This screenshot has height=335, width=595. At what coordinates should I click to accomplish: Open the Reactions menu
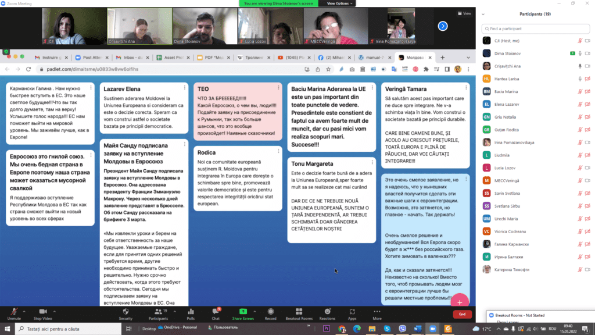point(327,312)
